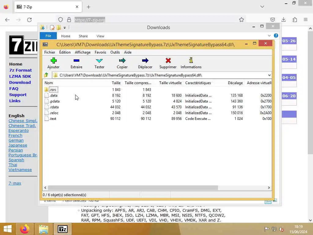Sort by the Caractéristiques column header
313x235 pixels.
point(198,83)
